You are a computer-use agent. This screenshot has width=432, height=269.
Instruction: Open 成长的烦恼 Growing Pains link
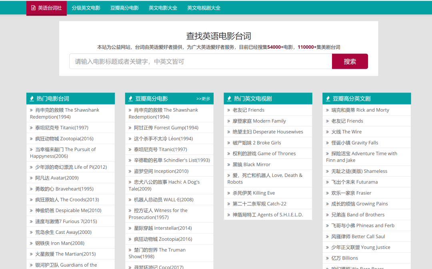359,204
